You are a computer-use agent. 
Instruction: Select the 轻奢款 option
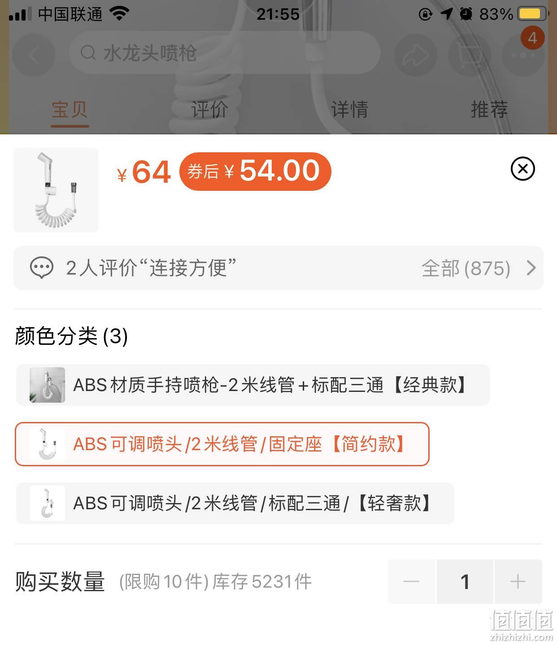coord(235,503)
